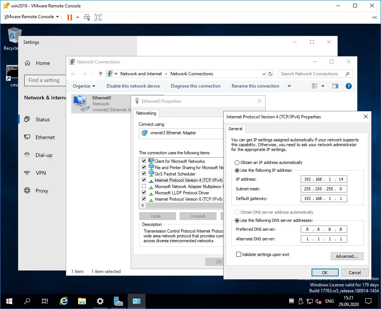Open the Organize dropdown menu
The image size is (381, 309).
84,86
